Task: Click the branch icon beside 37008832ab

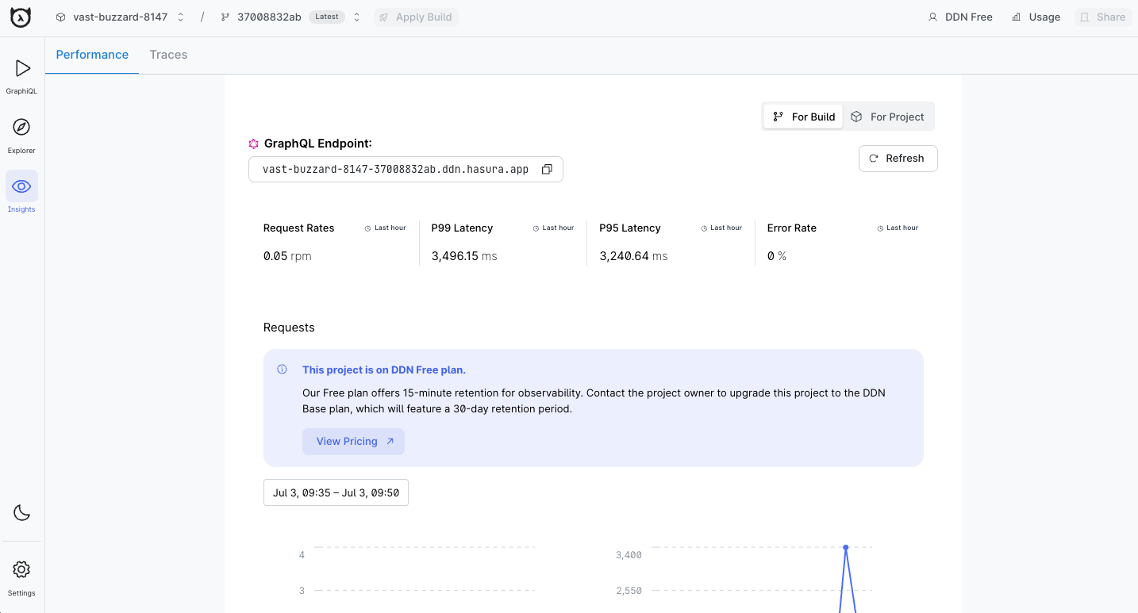Action: 225,17
